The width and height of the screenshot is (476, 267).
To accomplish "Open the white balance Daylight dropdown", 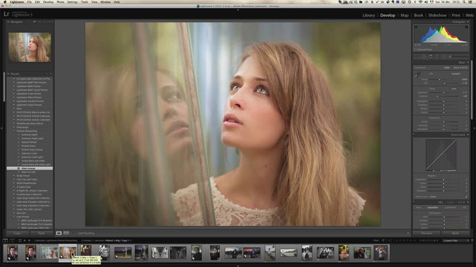I will (x=457, y=73).
